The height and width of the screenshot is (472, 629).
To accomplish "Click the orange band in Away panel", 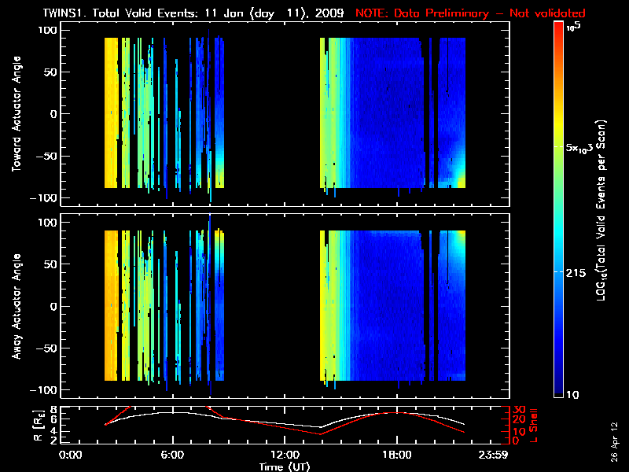I will pos(111,307).
